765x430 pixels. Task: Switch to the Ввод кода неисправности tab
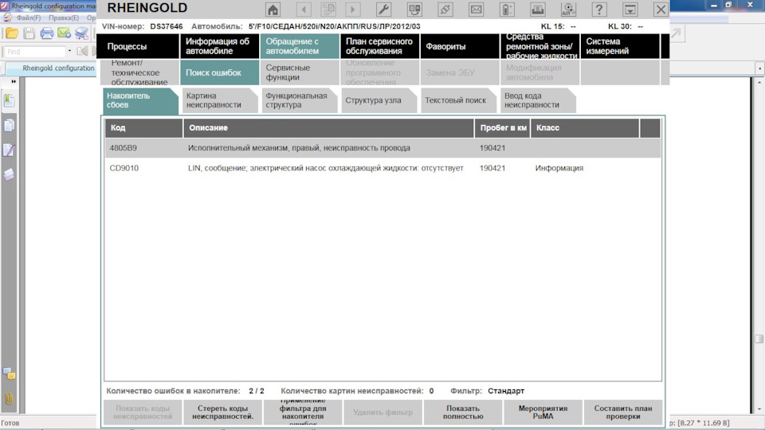point(538,100)
